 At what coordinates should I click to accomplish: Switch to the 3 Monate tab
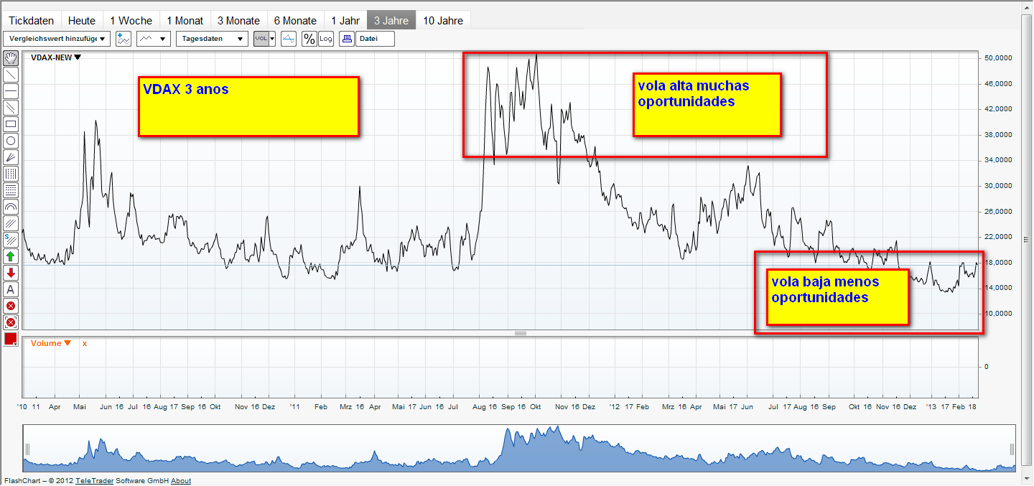tap(239, 21)
